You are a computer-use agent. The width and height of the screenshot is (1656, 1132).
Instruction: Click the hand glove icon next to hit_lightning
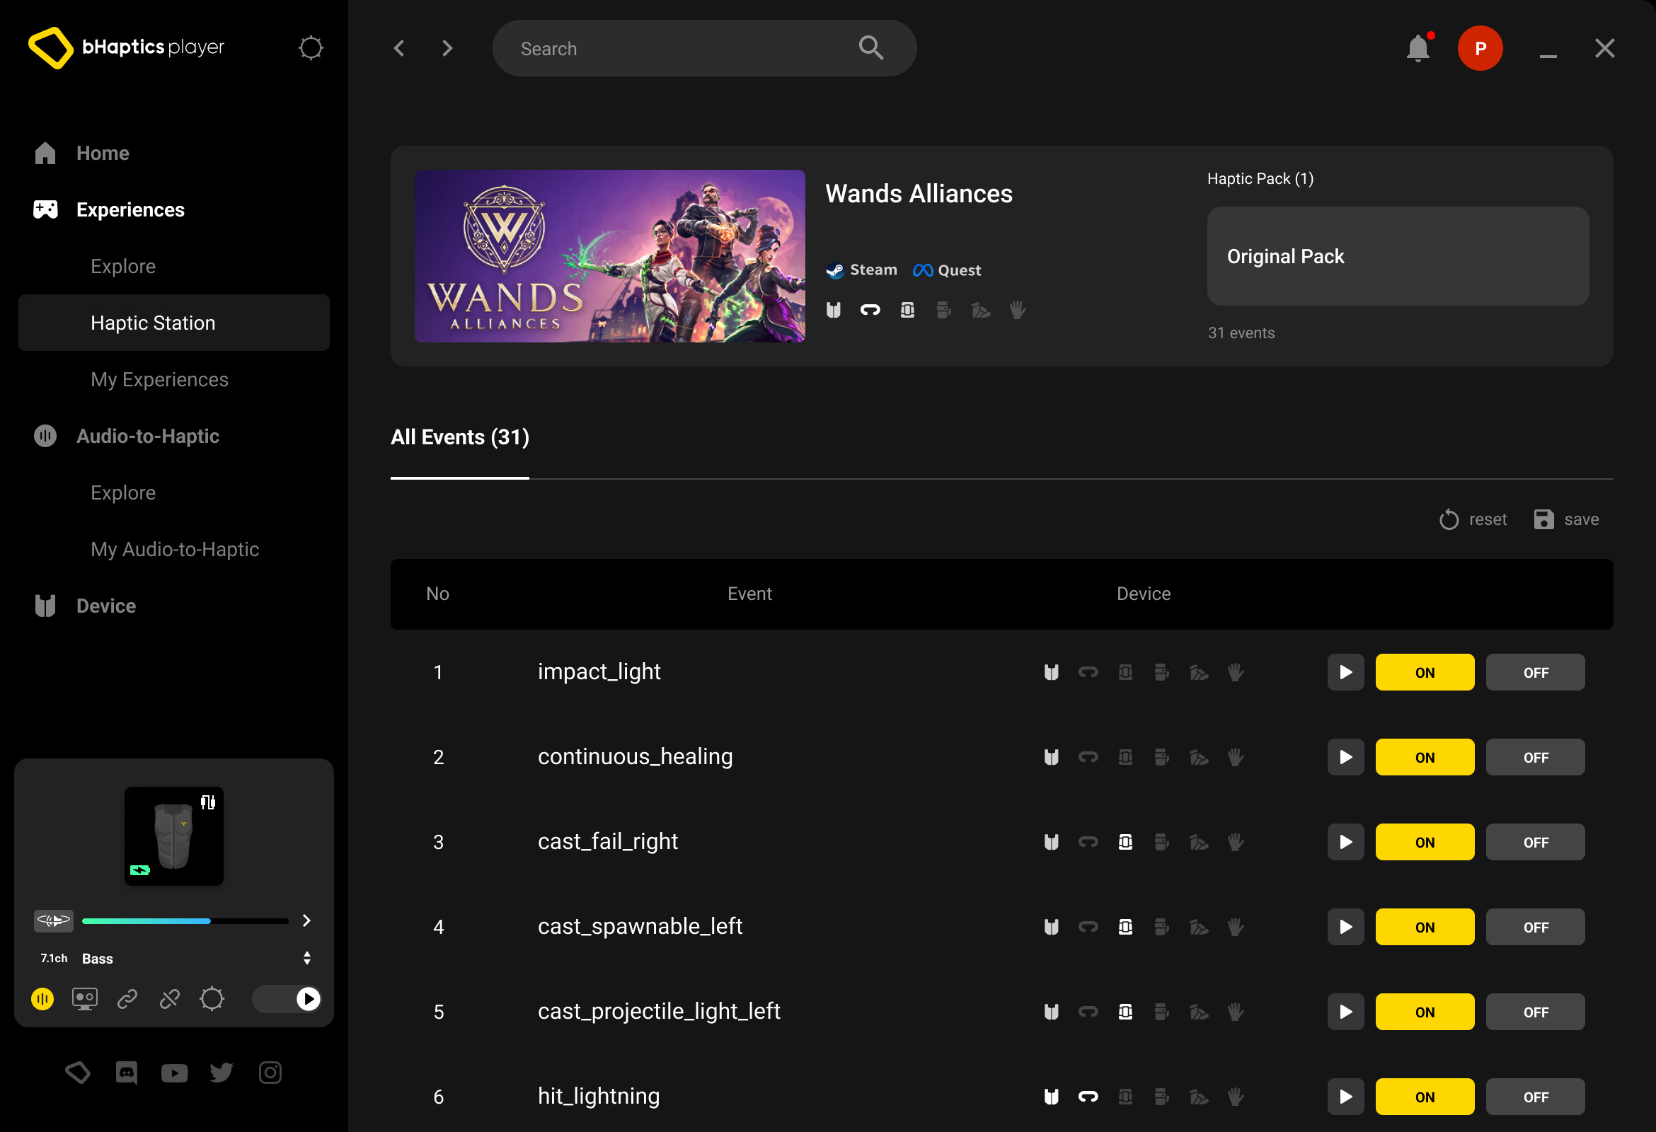[x=1236, y=1097]
